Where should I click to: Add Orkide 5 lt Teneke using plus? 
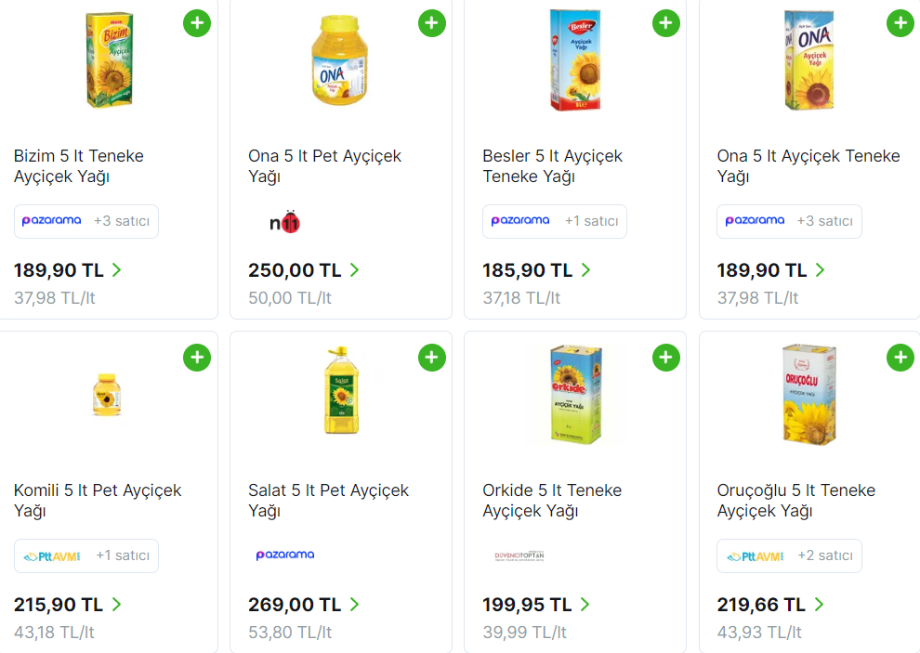point(665,358)
